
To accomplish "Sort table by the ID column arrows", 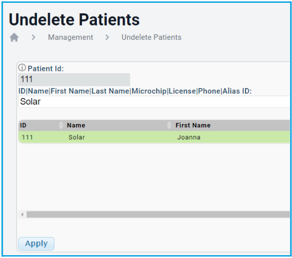I will (61, 125).
